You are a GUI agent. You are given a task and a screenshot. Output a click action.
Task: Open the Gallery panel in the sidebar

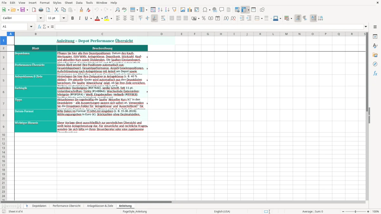(375, 55)
